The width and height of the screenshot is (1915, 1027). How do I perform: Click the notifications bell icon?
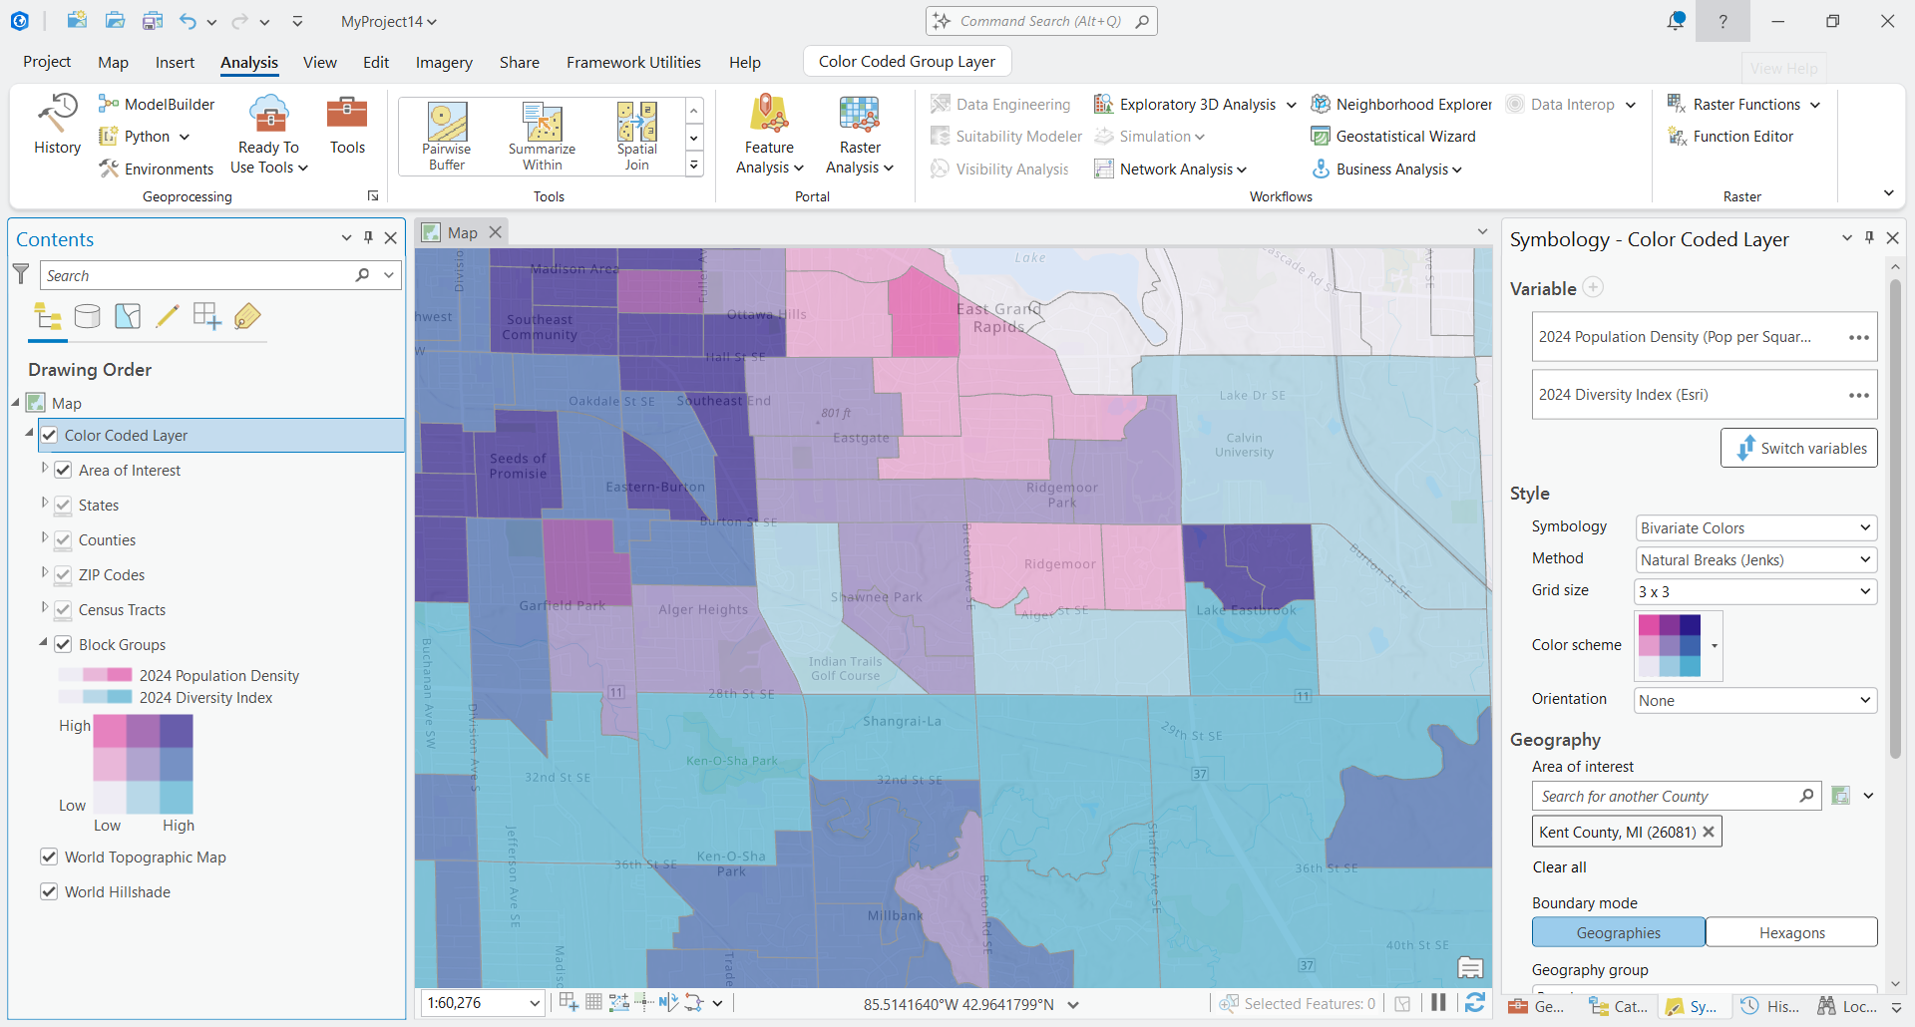[1676, 21]
